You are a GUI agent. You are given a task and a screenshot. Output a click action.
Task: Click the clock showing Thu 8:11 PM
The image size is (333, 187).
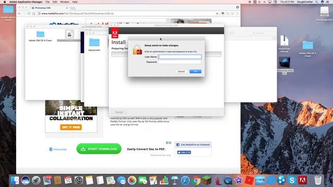[x=287, y=2]
